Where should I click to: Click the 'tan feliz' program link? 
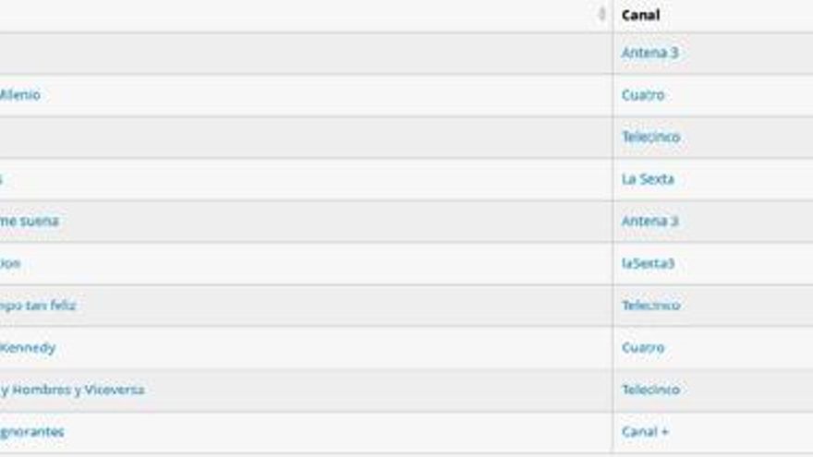point(38,306)
